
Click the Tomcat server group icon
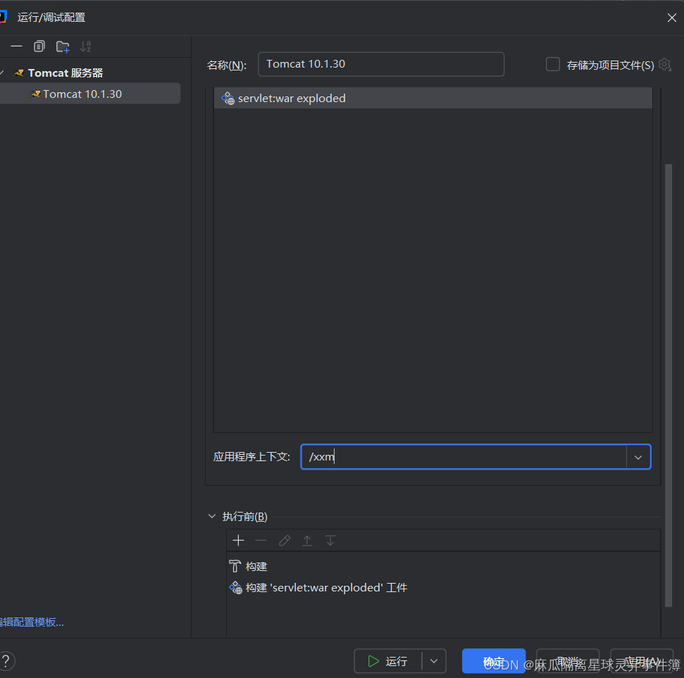(18, 73)
